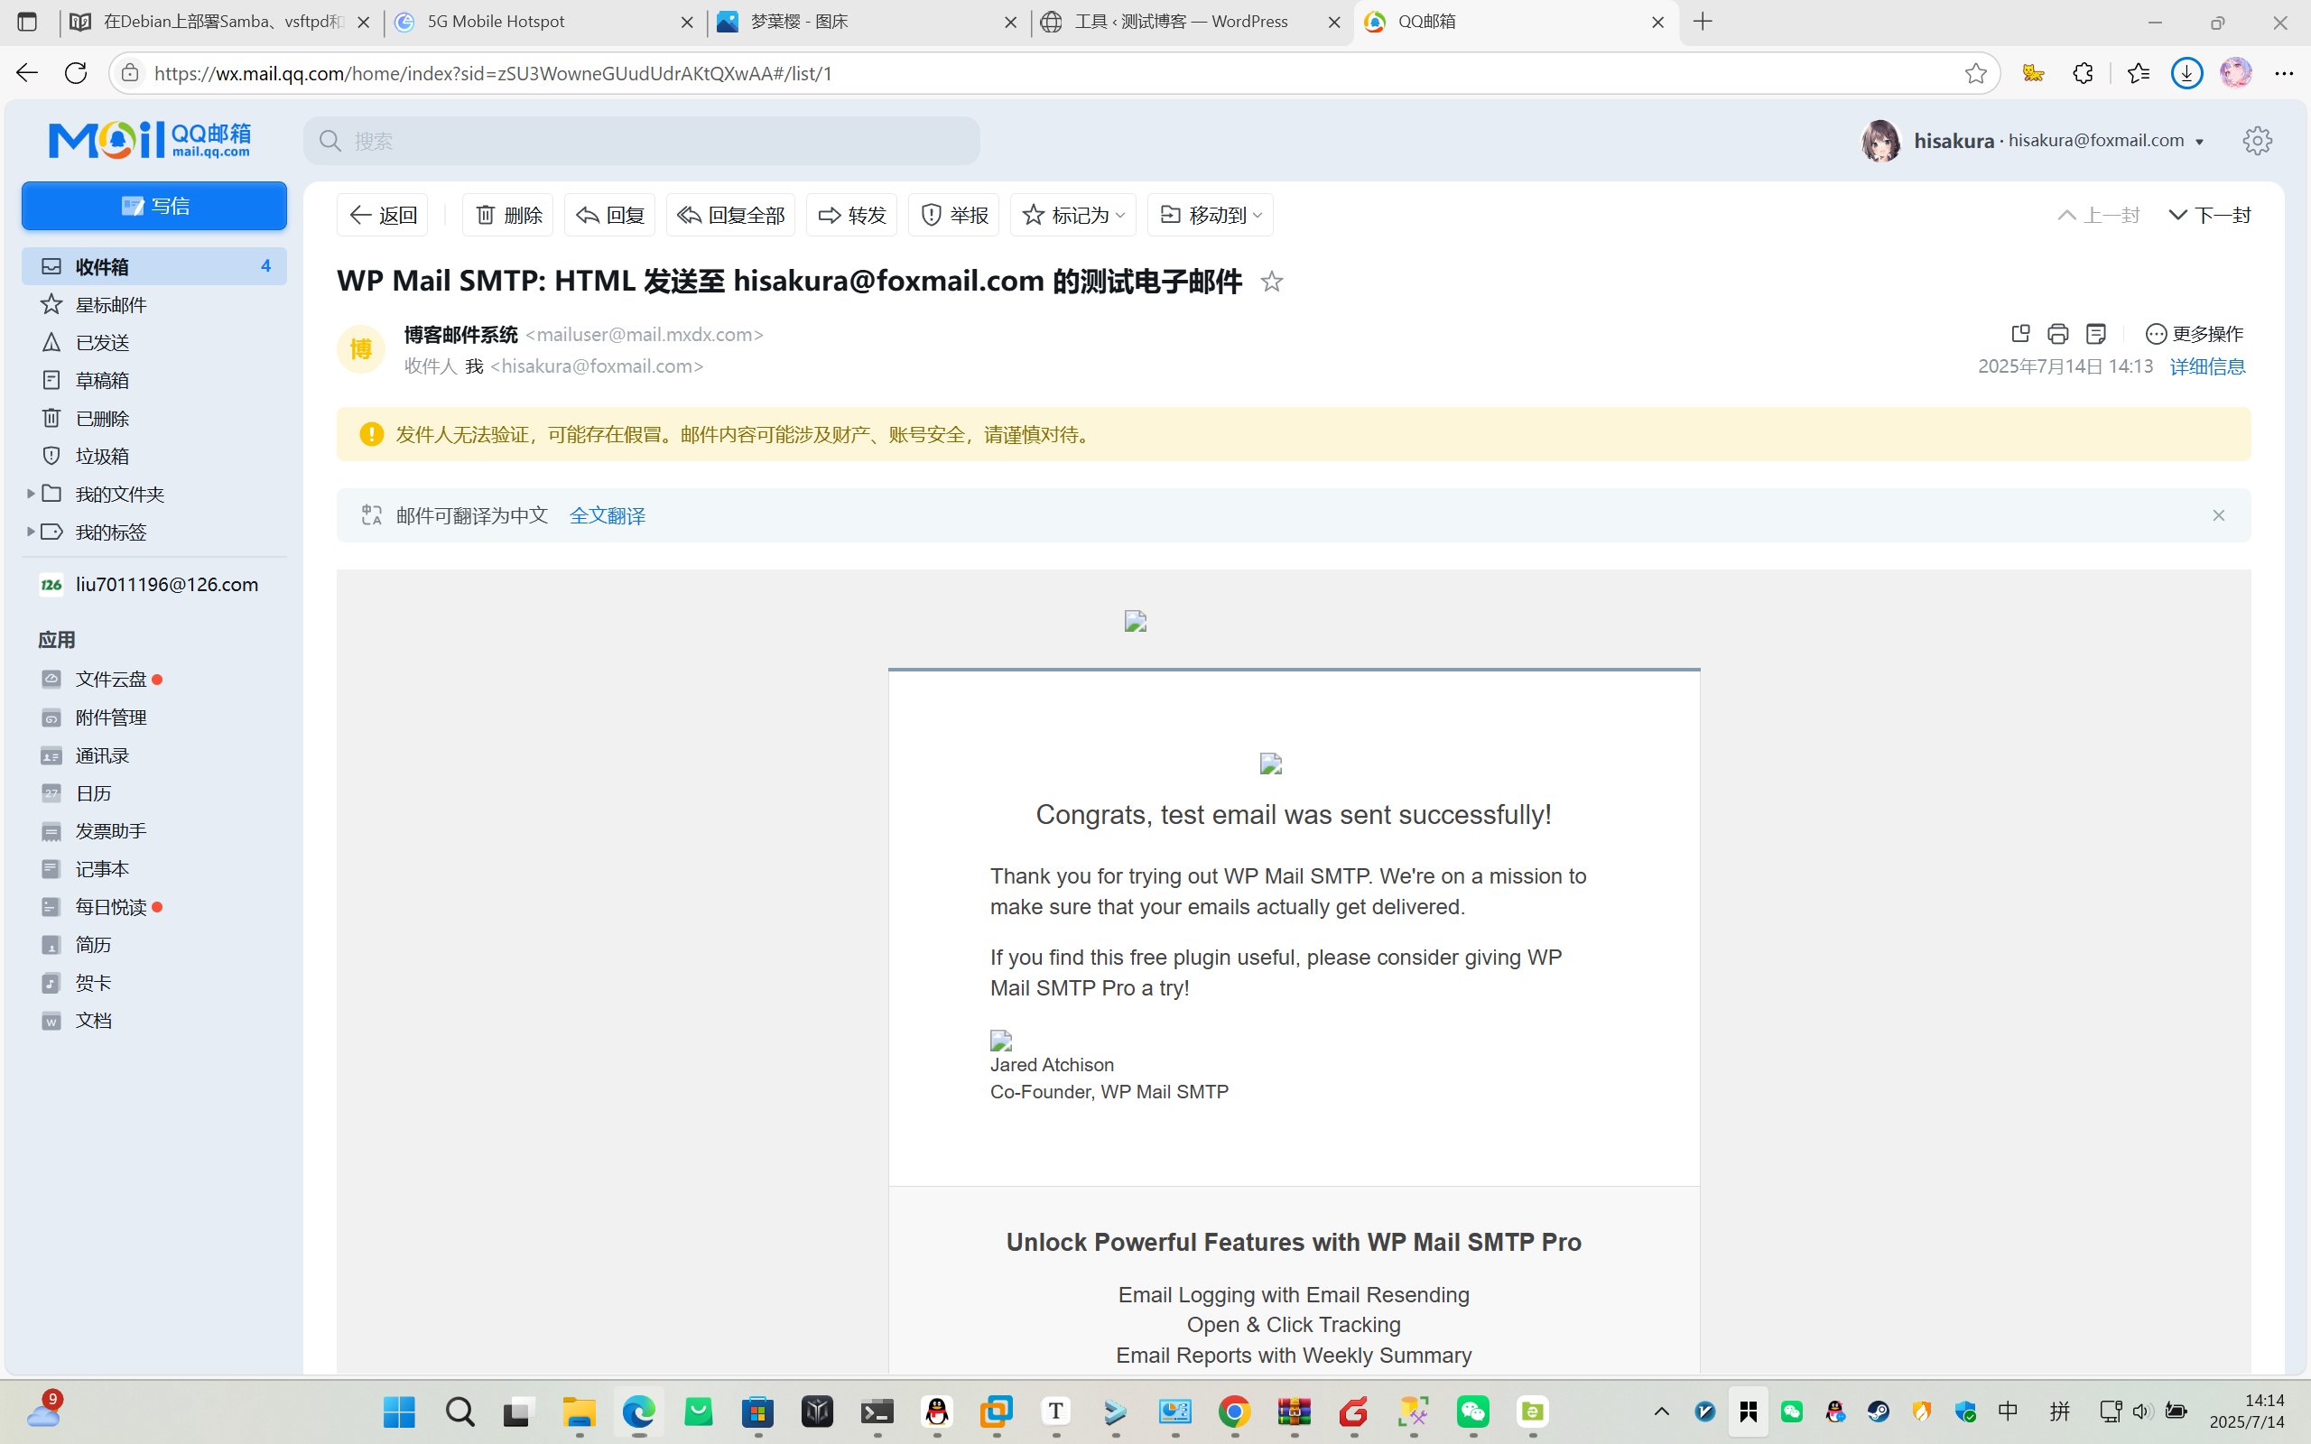This screenshot has width=2311, height=1444.
Task: Click the 回复全部 reply all button
Action: pyautogui.click(x=730, y=215)
